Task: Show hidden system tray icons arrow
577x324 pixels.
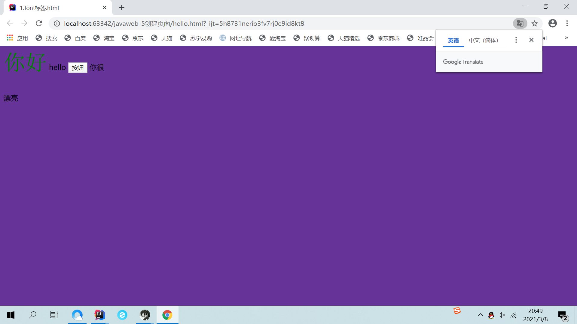Action: (x=480, y=315)
